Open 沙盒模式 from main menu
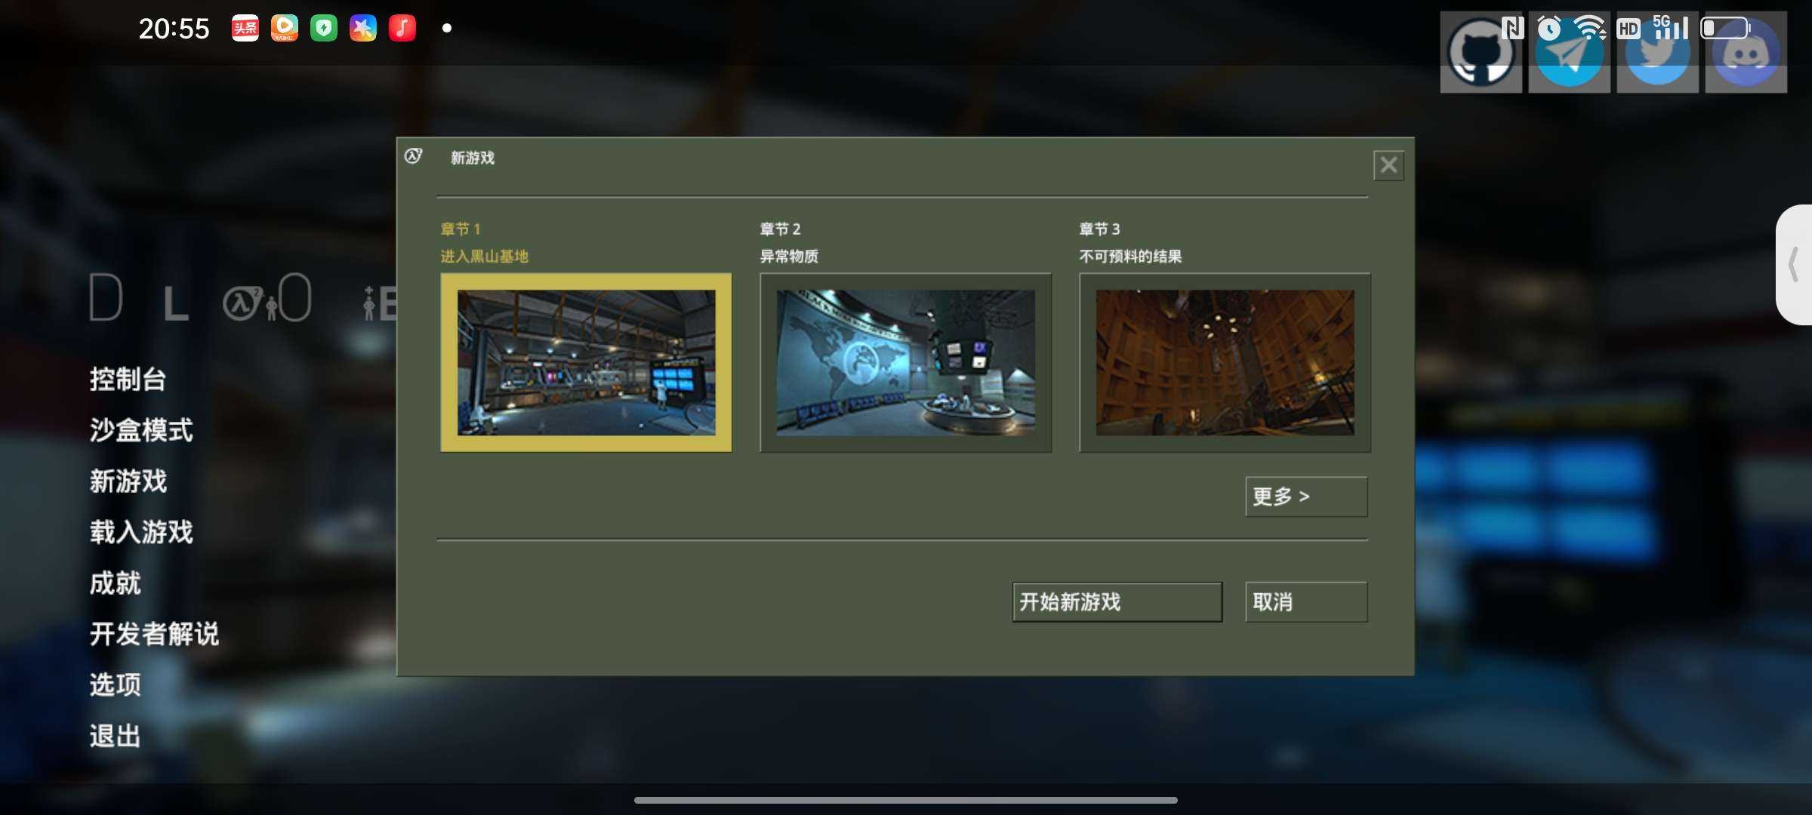Screen dimensions: 1812x815 point(141,430)
